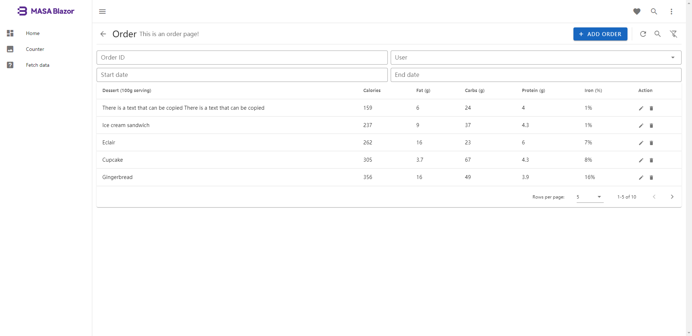This screenshot has height=336, width=692.
Task: Click the Iron value 8%
Action: (588, 160)
